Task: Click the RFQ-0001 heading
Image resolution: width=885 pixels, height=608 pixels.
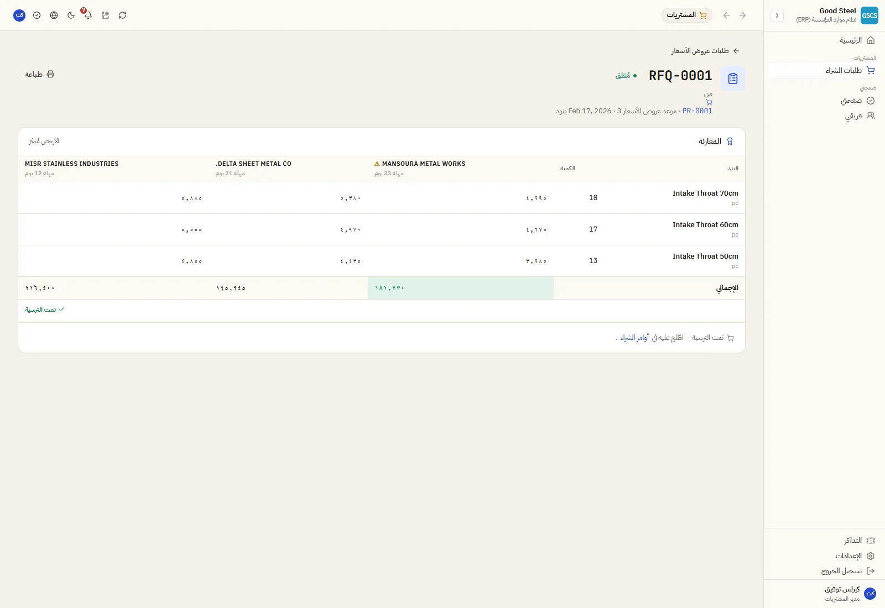Action: 680,76
